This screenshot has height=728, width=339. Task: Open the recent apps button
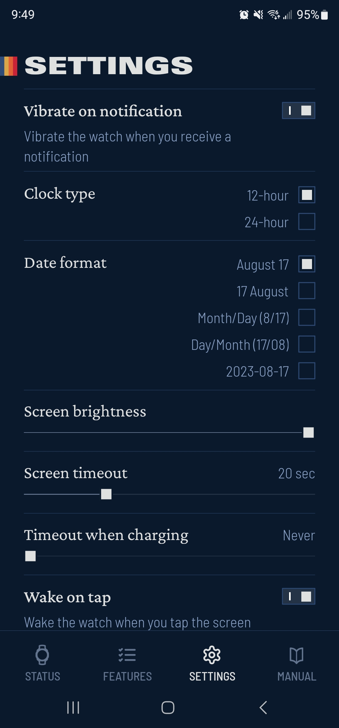pos(73,708)
